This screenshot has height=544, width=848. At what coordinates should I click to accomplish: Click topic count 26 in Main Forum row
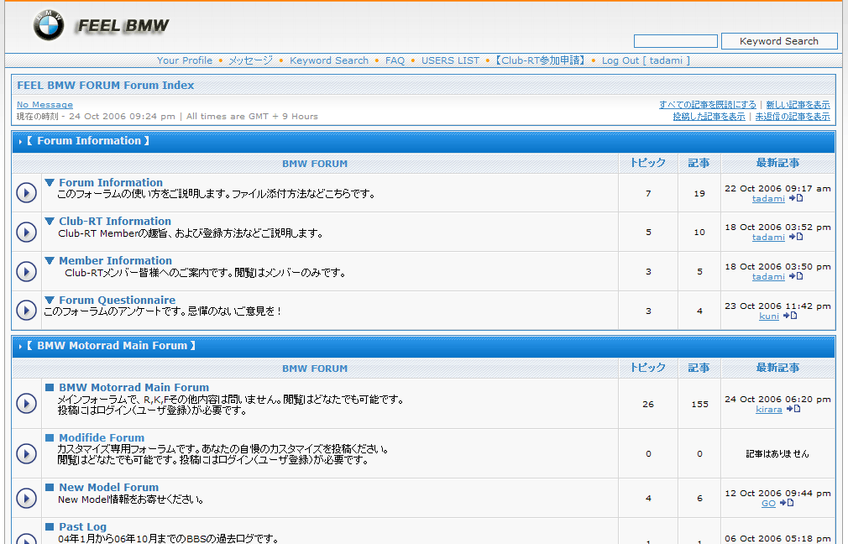pyautogui.click(x=648, y=404)
